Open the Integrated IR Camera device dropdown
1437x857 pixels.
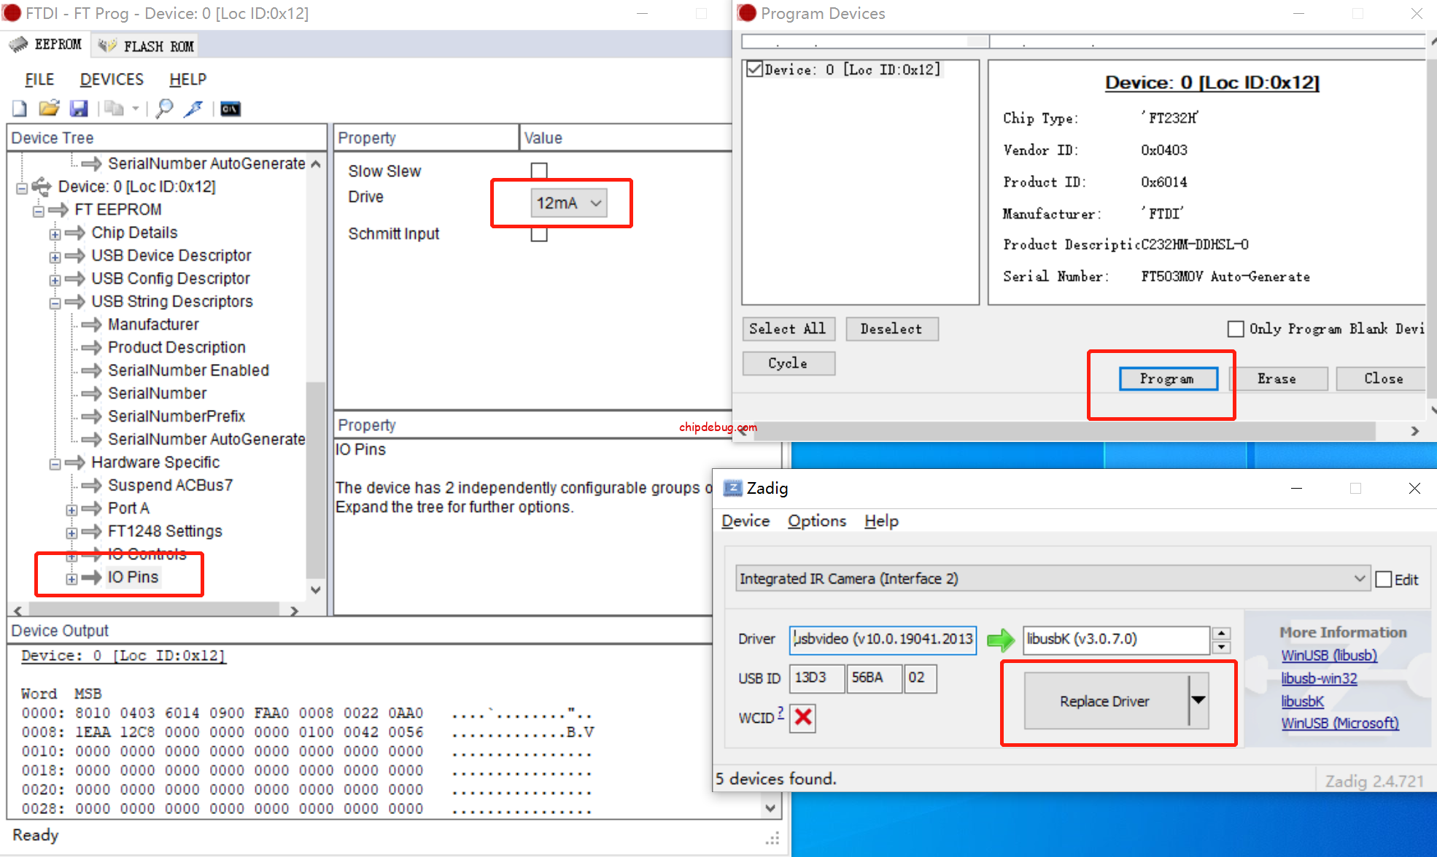coord(1052,578)
